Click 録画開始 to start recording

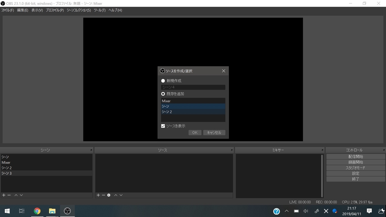coord(355,162)
